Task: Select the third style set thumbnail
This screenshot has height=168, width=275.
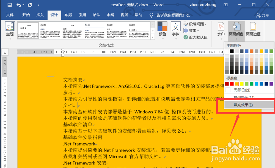Action: [x=72, y=30]
